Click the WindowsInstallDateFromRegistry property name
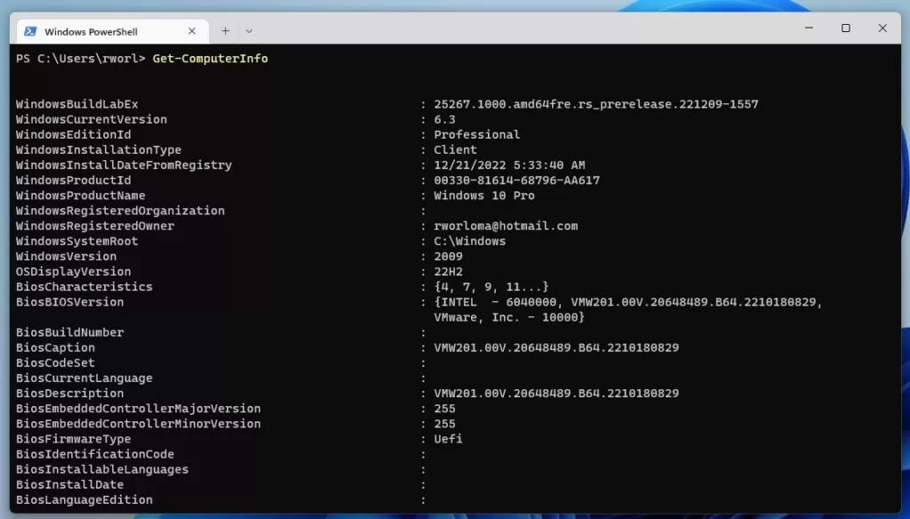Screen dimensions: 910x519 (124, 165)
